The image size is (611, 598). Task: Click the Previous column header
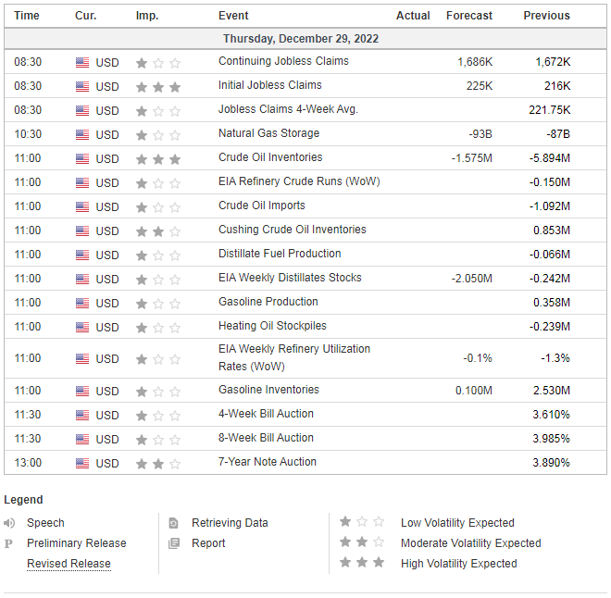(547, 16)
